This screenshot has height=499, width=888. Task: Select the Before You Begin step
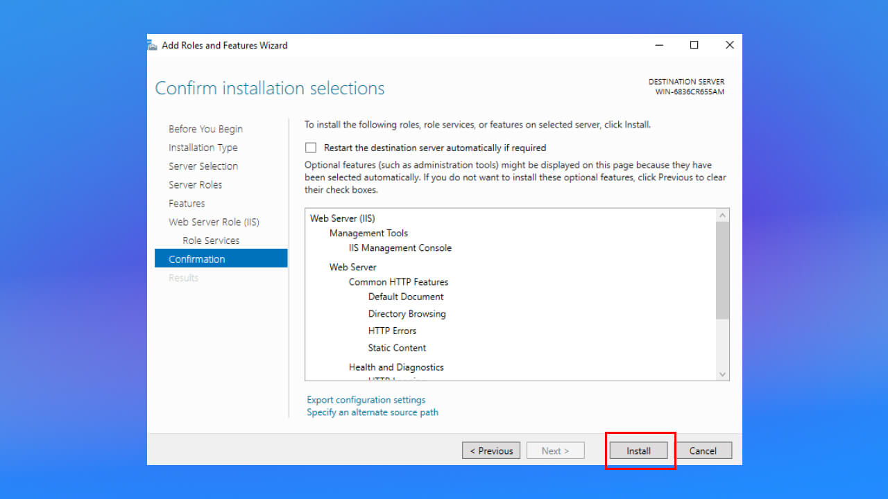(x=205, y=129)
